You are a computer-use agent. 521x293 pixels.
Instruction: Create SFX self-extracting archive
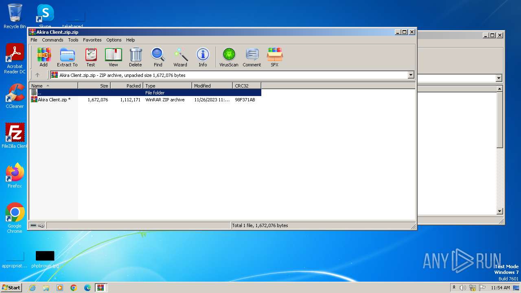click(x=275, y=57)
